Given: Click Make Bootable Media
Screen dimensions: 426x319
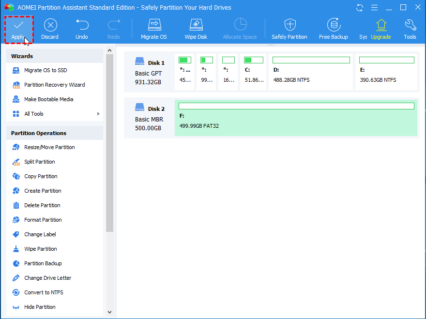Looking at the screenshot, I should tap(49, 99).
